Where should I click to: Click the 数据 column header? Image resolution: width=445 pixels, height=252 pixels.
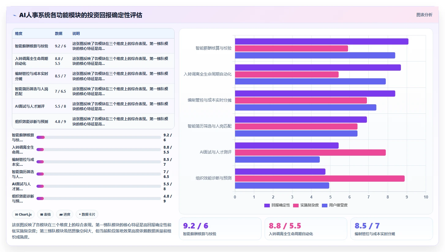58,34
